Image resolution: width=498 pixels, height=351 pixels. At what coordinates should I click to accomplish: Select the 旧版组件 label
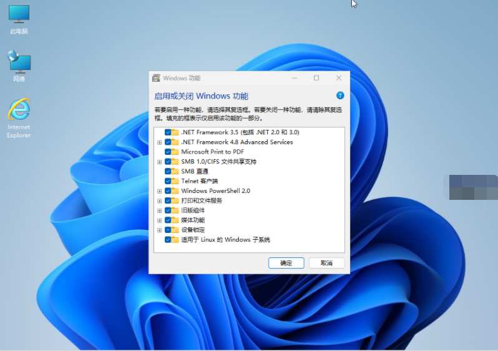[193, 210]
